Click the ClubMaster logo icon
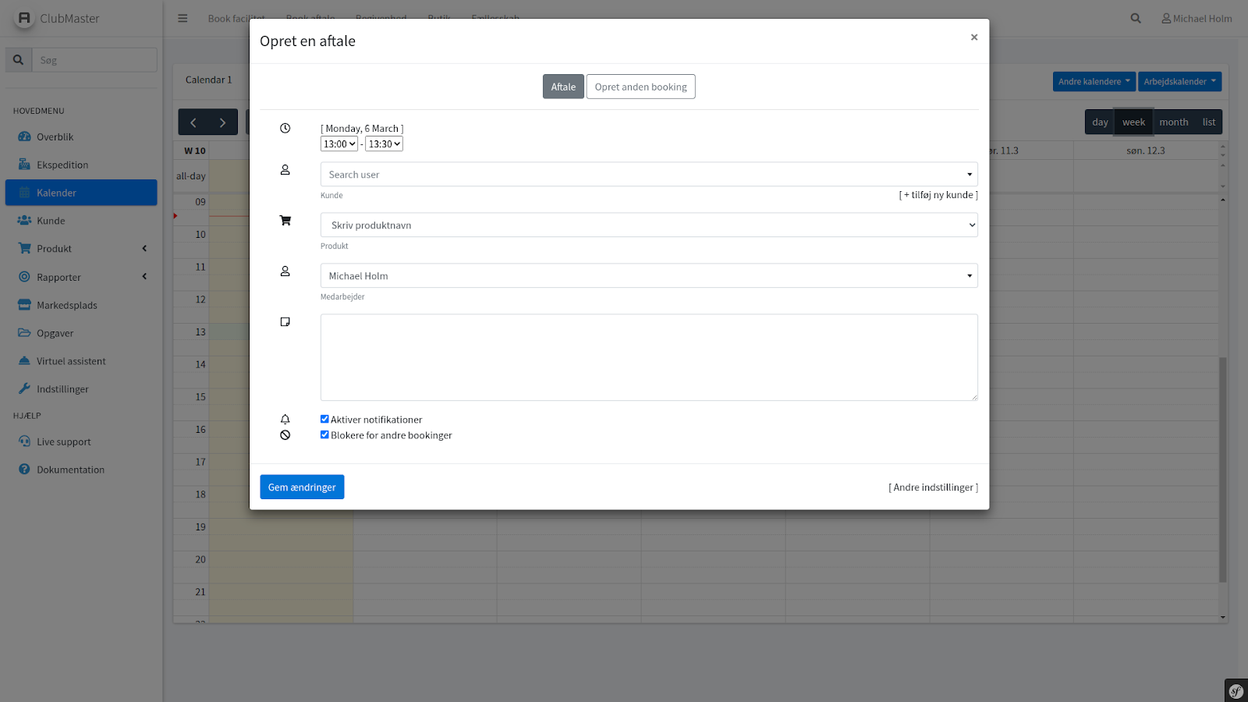 click(24, 18)
